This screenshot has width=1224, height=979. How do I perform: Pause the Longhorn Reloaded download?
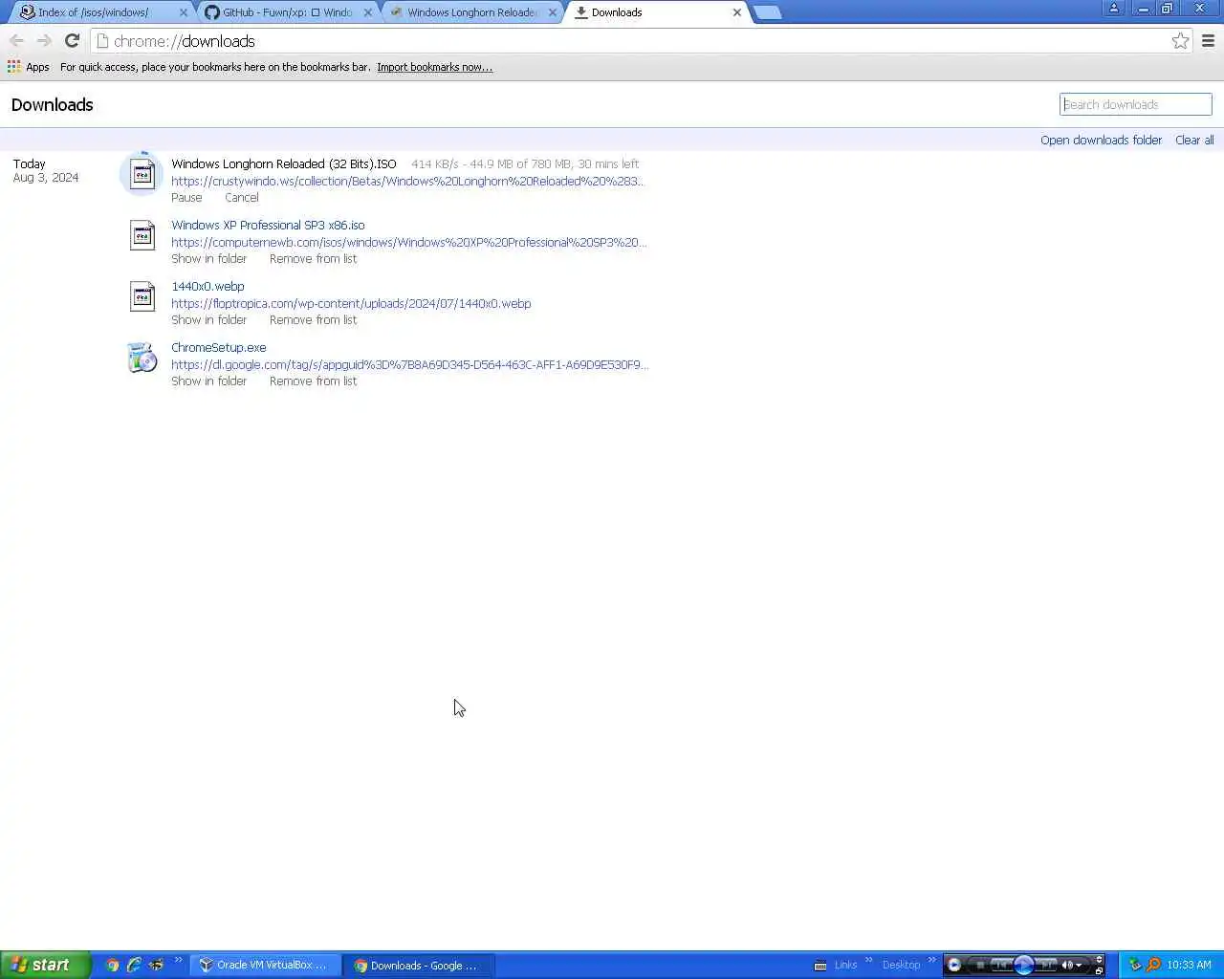(x=186, y=198)
